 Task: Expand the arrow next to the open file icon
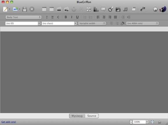point(20,9)
